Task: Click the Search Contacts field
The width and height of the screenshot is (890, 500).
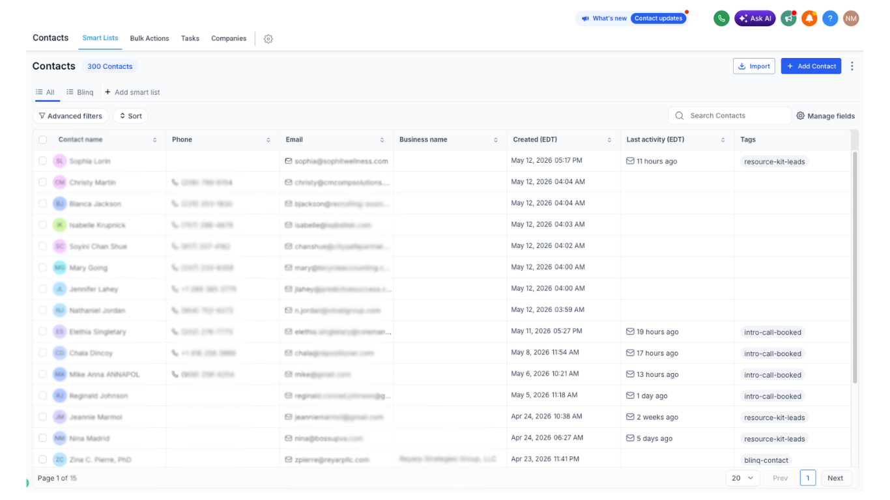Action: point(729,116)
